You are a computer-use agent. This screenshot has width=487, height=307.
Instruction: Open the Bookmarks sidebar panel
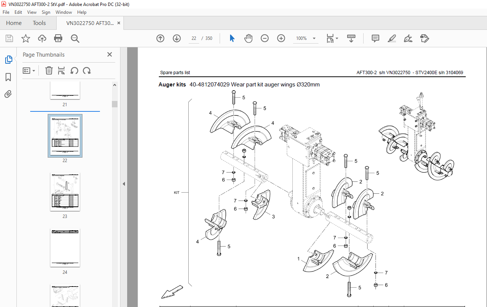click(x=8, y=77)
